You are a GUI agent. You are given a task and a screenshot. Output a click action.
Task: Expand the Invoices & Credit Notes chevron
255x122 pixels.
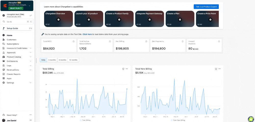point(31,48)
